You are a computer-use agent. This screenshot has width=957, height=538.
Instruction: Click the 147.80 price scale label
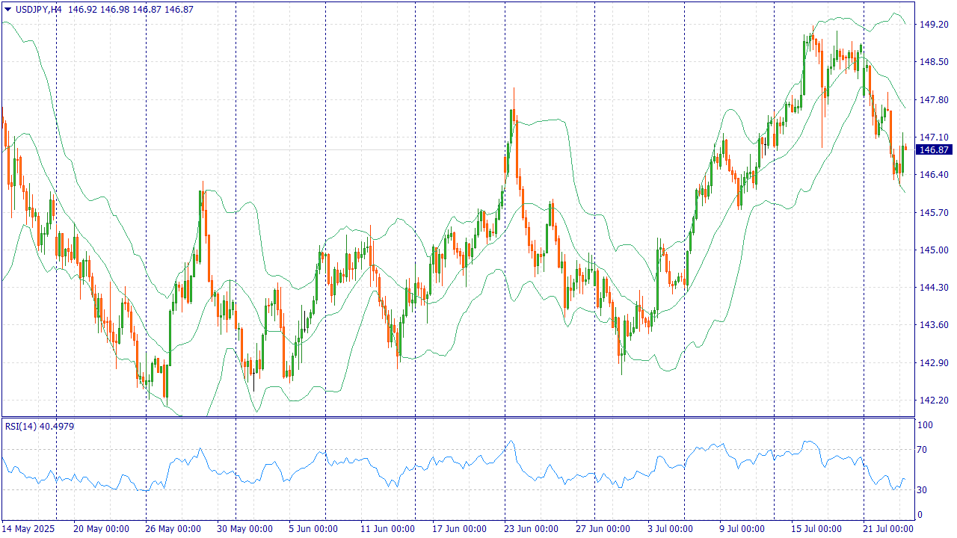click(x=933, y=100)
